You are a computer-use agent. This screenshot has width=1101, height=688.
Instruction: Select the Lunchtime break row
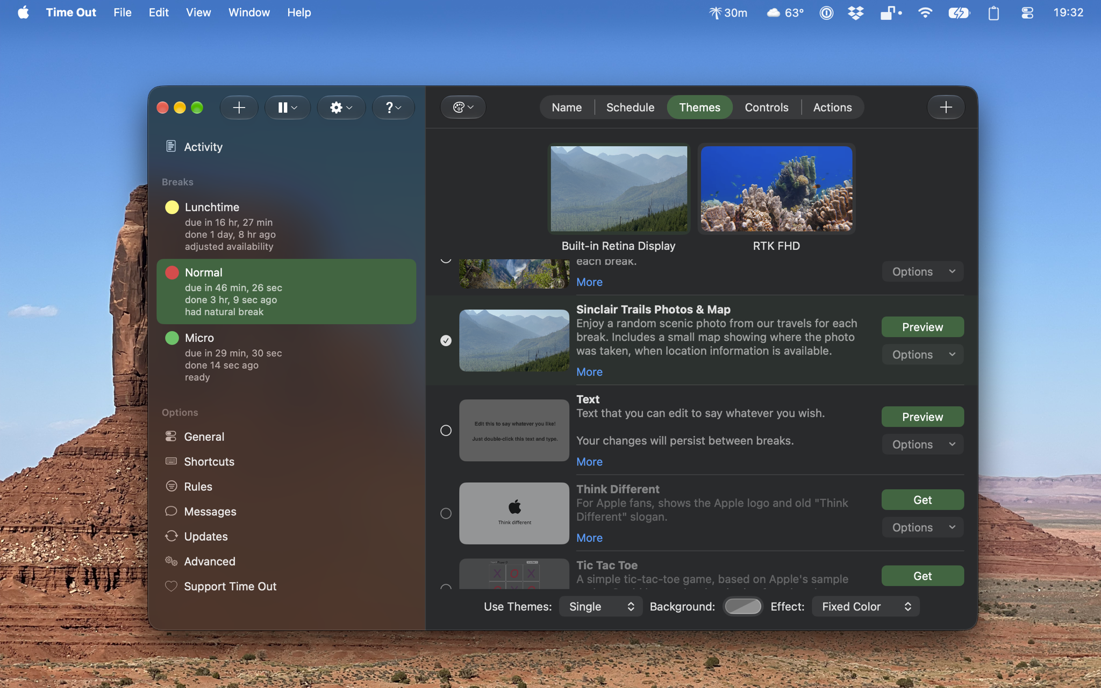click(x=286, y=226)
